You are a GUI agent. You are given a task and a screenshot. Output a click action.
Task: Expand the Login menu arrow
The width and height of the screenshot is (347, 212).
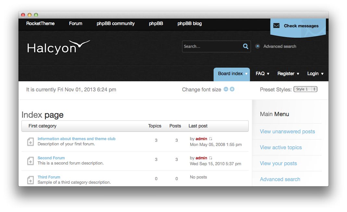tap(322, 74)
